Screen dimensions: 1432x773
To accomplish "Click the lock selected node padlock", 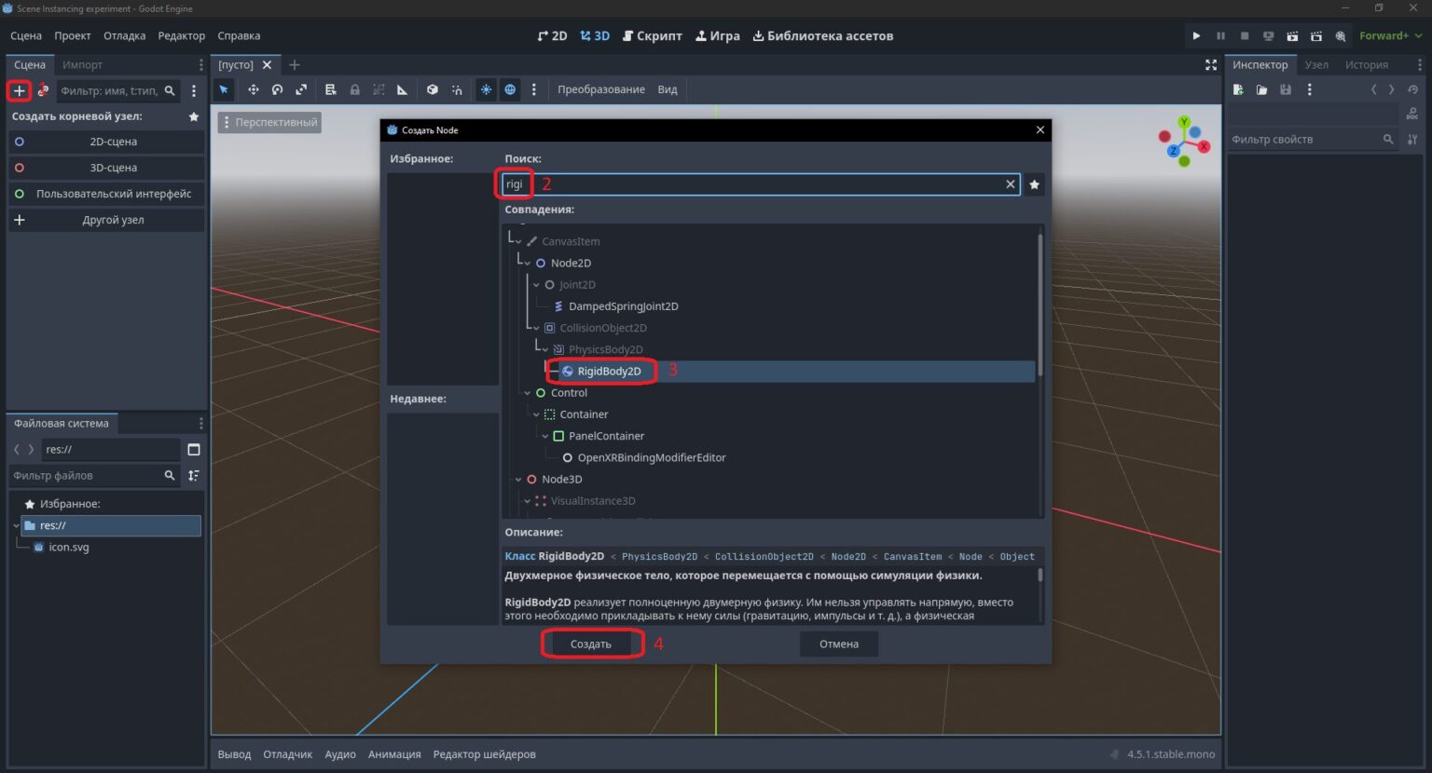I will [x=354, y=89].
